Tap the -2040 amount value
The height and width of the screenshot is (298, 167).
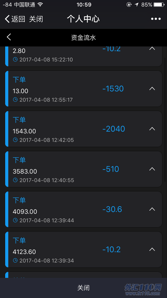click(x=114, y=129)
